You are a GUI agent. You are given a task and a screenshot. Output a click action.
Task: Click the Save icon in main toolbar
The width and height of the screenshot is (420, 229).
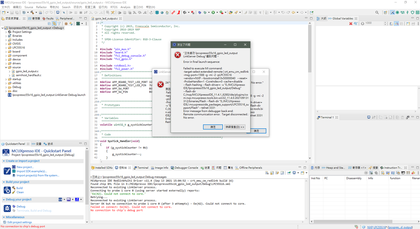click(x=12, y=13)
